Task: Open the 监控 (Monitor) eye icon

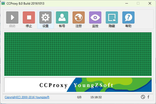Action: point(95,18)
